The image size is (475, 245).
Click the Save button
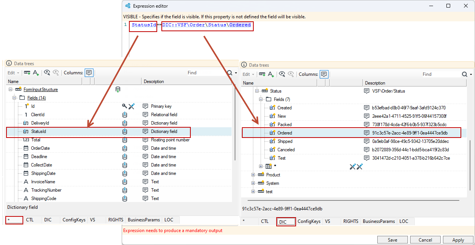click(392, 240)
